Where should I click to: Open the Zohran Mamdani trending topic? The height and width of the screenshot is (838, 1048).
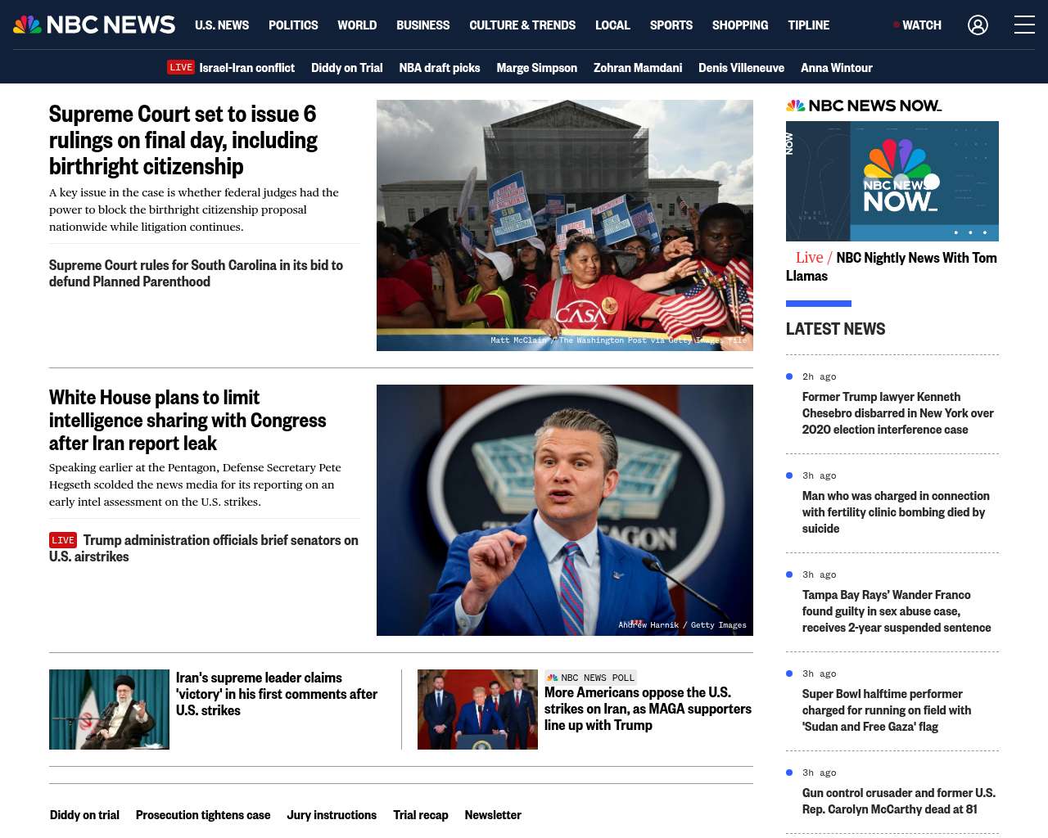tap(638, 67)
